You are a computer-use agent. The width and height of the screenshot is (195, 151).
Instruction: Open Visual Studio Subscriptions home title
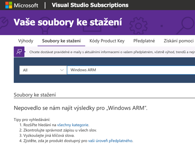pos(90,5)
